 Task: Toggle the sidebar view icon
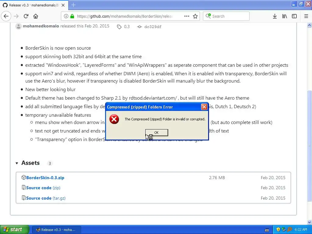(x=294, y=16)
